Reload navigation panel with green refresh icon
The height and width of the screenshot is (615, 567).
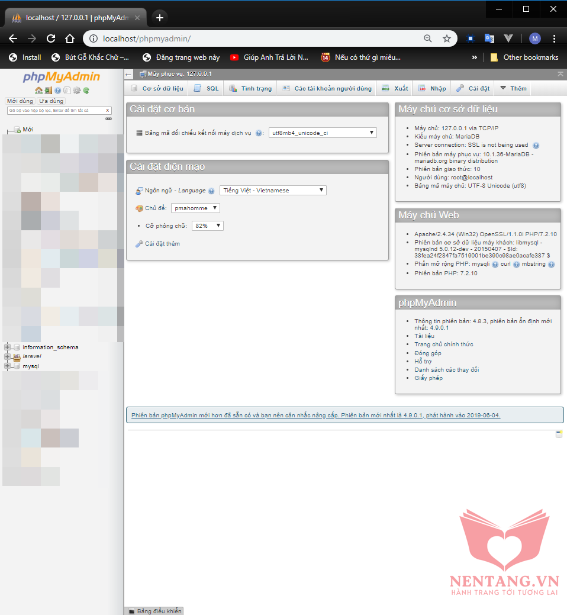click(x=86, y=91)
